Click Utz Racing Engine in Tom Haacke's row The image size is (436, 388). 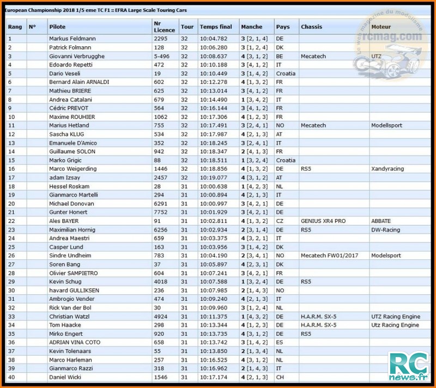395,325
